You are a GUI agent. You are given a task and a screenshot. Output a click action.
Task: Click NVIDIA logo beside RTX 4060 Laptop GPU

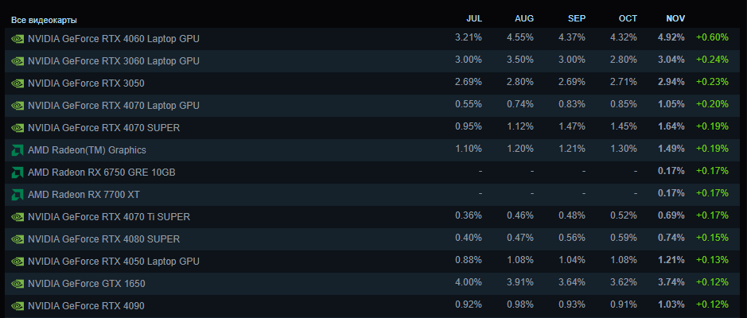[x=18, y=38]
